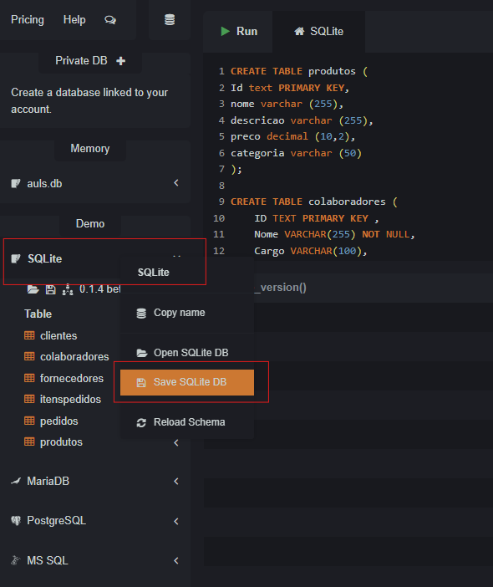
Task: Open the Help menu link
Action: point(74,19)
